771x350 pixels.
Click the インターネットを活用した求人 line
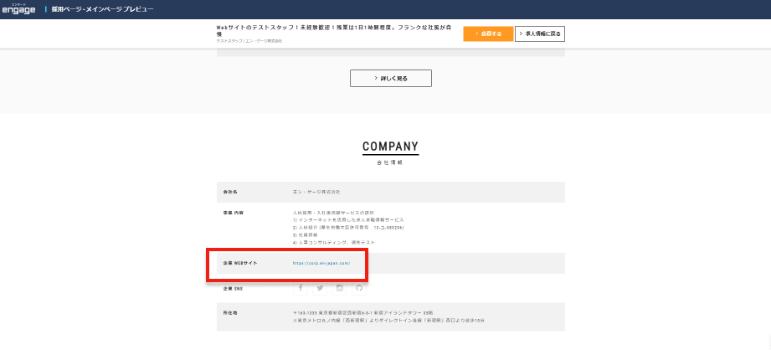coord(348,220)
